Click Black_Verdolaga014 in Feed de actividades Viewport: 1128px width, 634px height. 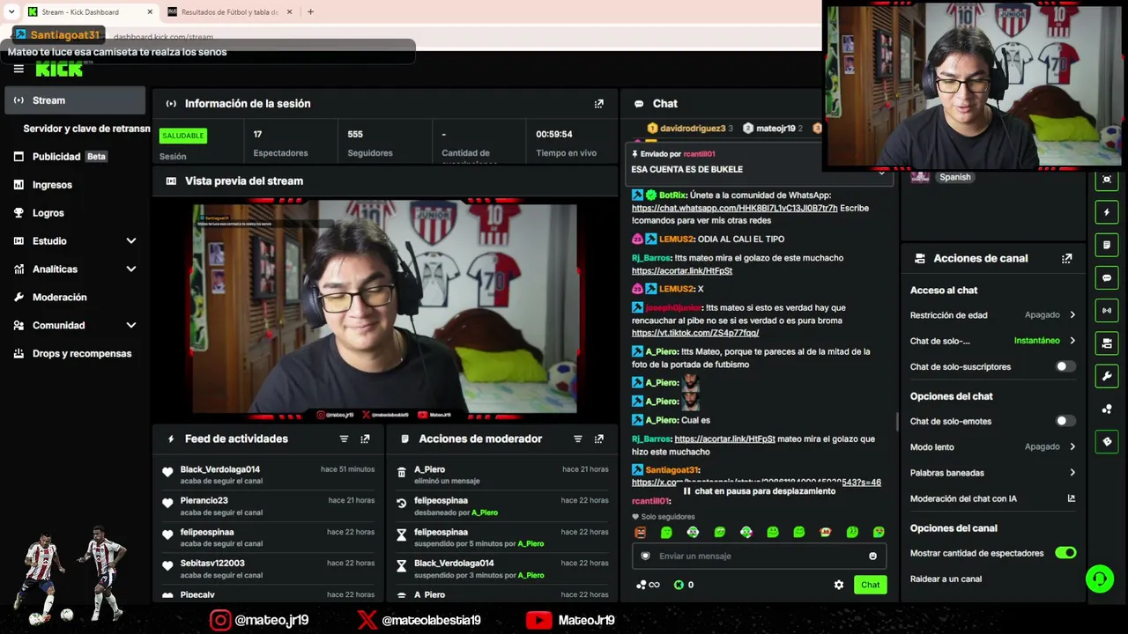click(220, 469)
